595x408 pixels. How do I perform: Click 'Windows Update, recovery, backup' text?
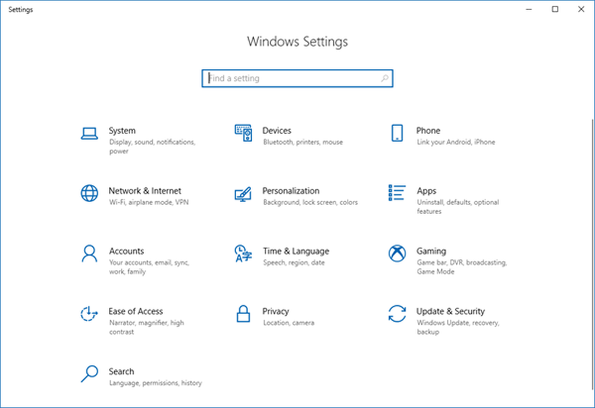pyautogui.click(x=458, y=327)
